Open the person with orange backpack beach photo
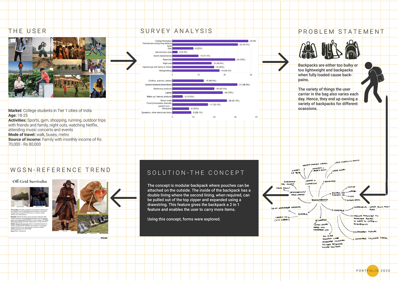Screen dimensions: 398x281 (20, 68)
